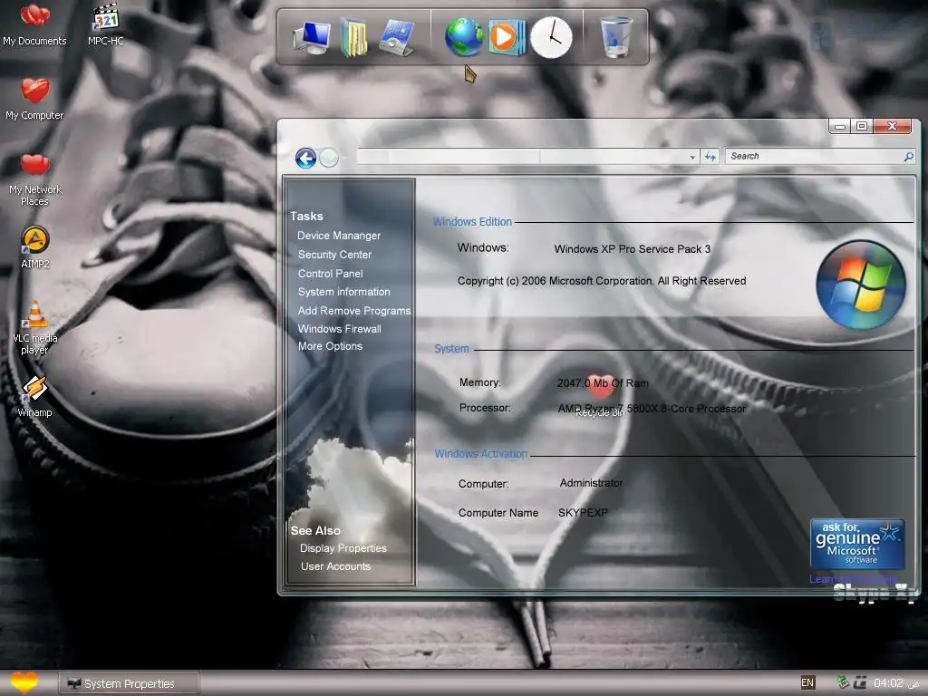Open System Information link
Image resolution: width=928 pixels, height=696 pixels.
click(x=343, y=292)
